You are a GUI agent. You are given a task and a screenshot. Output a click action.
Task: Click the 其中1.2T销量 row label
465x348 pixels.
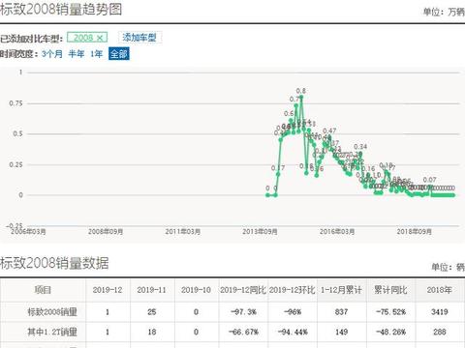(x=52, y=332)
